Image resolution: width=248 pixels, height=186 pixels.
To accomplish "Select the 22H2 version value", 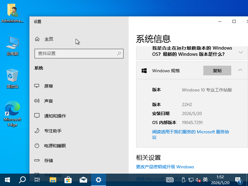I will tap(187, 104).
